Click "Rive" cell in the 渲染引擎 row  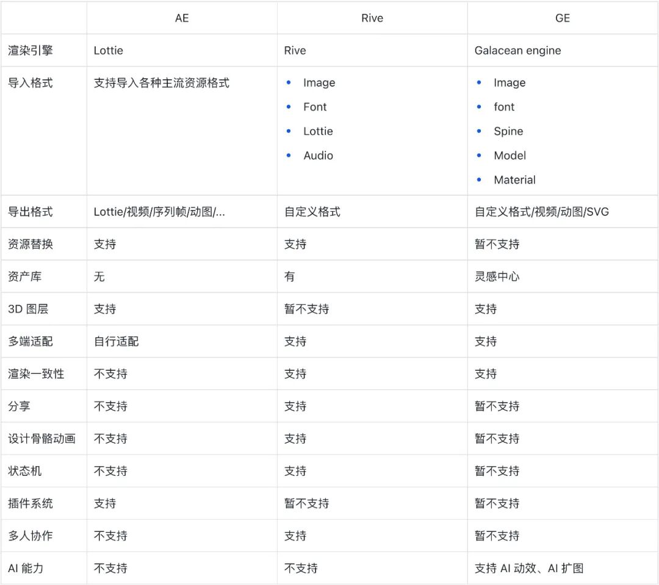click(x=295, y=51)
